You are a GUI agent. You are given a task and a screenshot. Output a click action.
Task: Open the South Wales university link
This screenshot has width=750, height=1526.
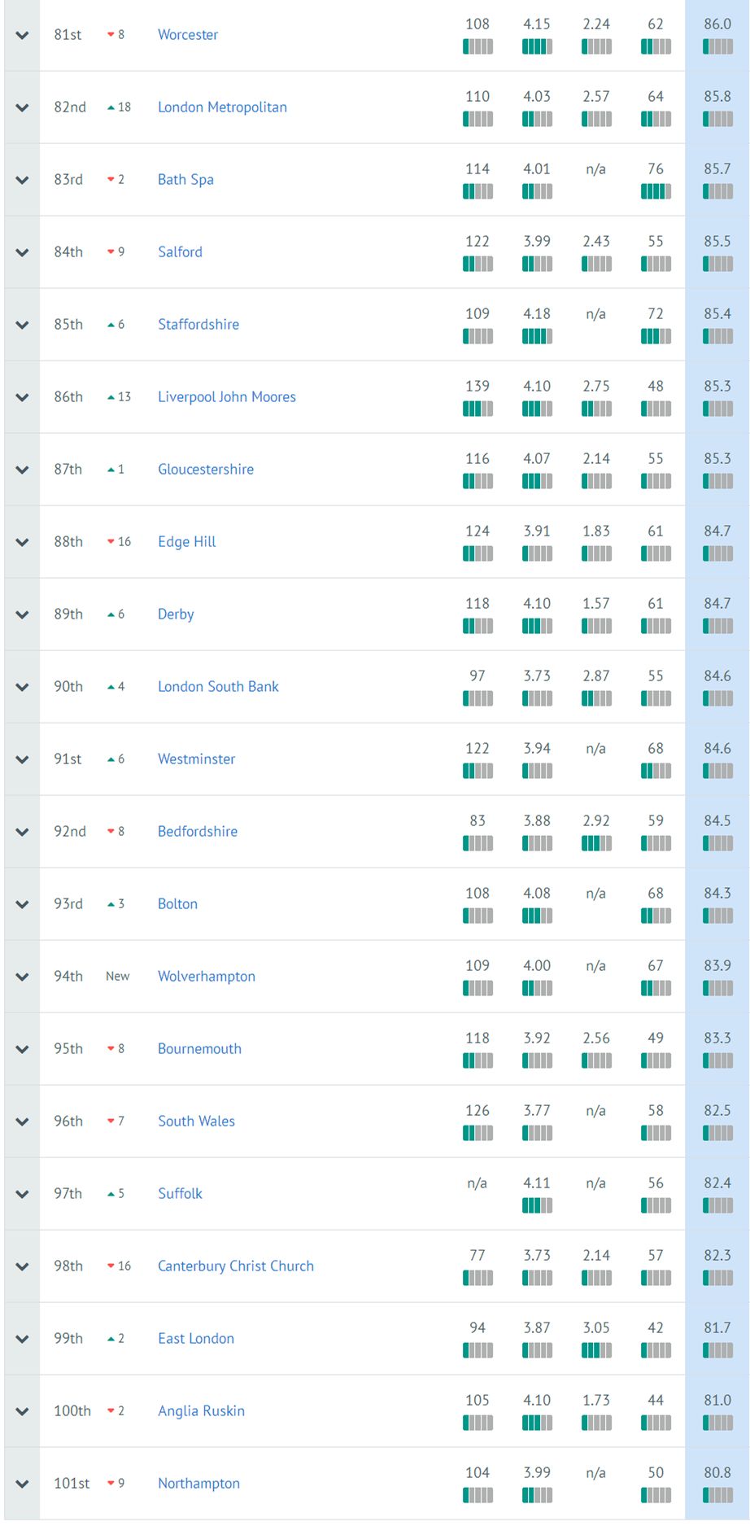196,1122
